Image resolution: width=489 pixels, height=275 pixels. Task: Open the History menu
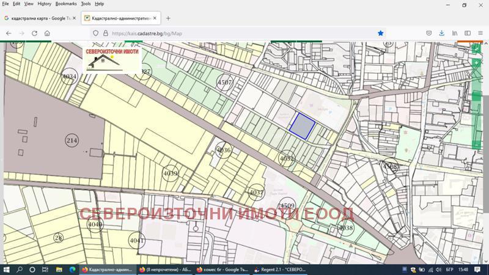[x=44, y=4]
